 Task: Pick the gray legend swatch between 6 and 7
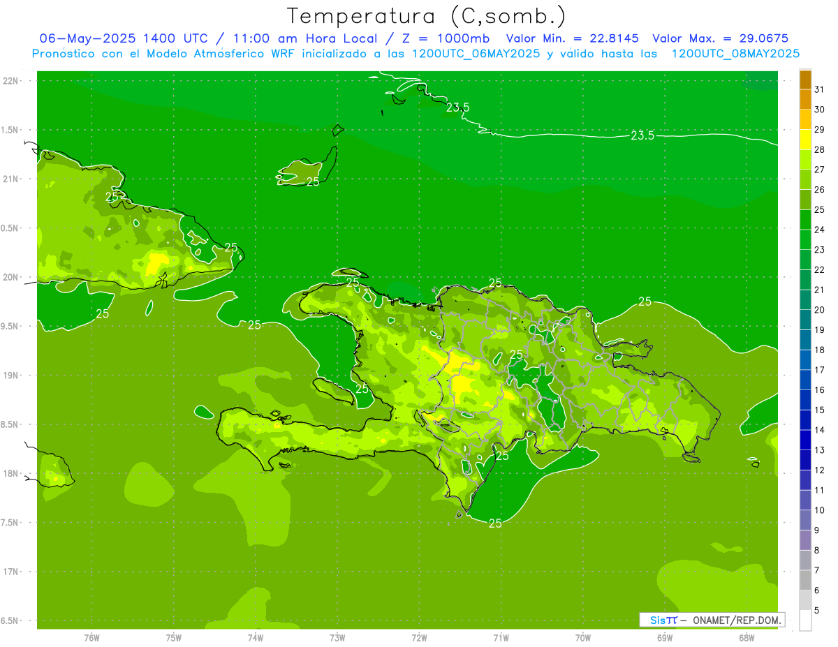pyautogui.click(x=805, y=580)
